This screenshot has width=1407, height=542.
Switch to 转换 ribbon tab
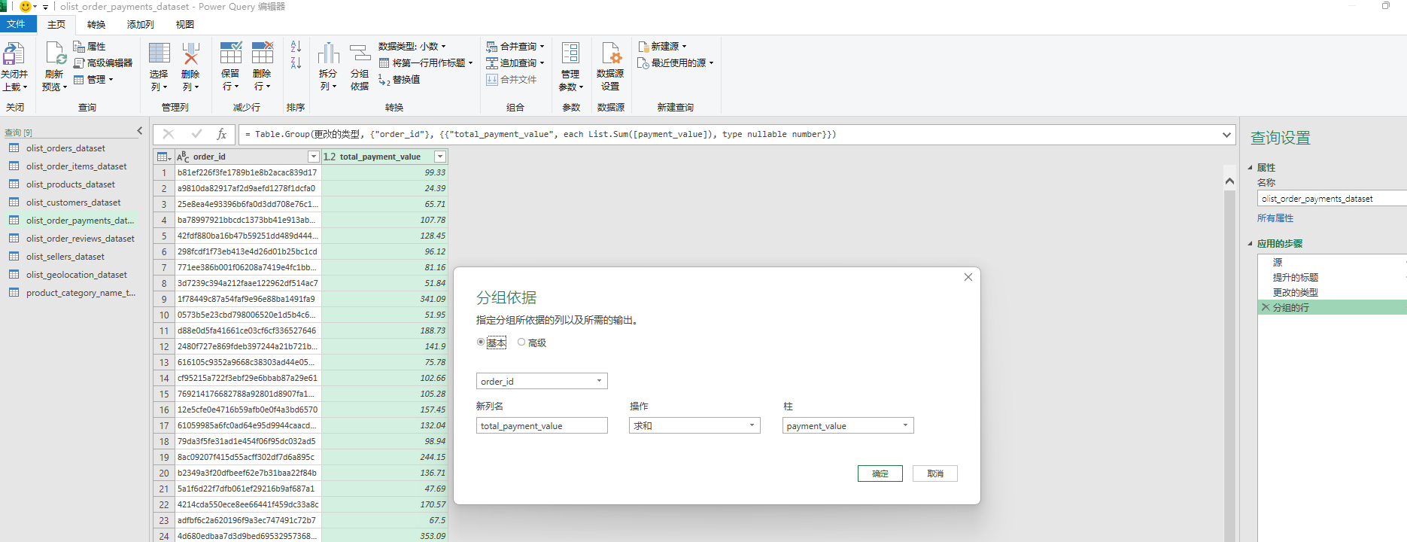point(96,25)
